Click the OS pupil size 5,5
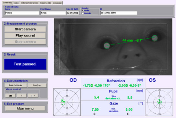Image resolution: width=176 pixels, height=118 pixels. pos(130,97)
